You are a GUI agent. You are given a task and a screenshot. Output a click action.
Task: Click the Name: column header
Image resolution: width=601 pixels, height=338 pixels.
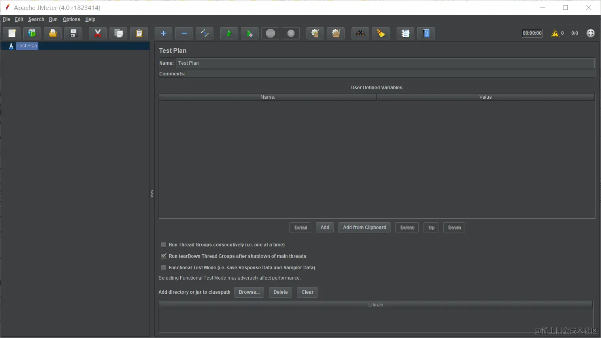pyautogui.click(x=268, y=97)
